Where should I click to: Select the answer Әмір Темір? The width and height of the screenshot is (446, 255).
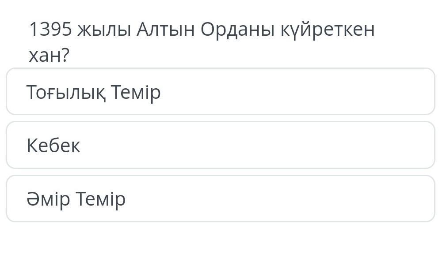pos(221,199)
